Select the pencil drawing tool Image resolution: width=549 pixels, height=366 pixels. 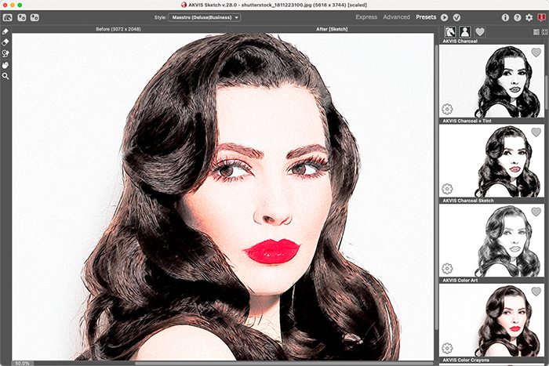coord(5,31)
